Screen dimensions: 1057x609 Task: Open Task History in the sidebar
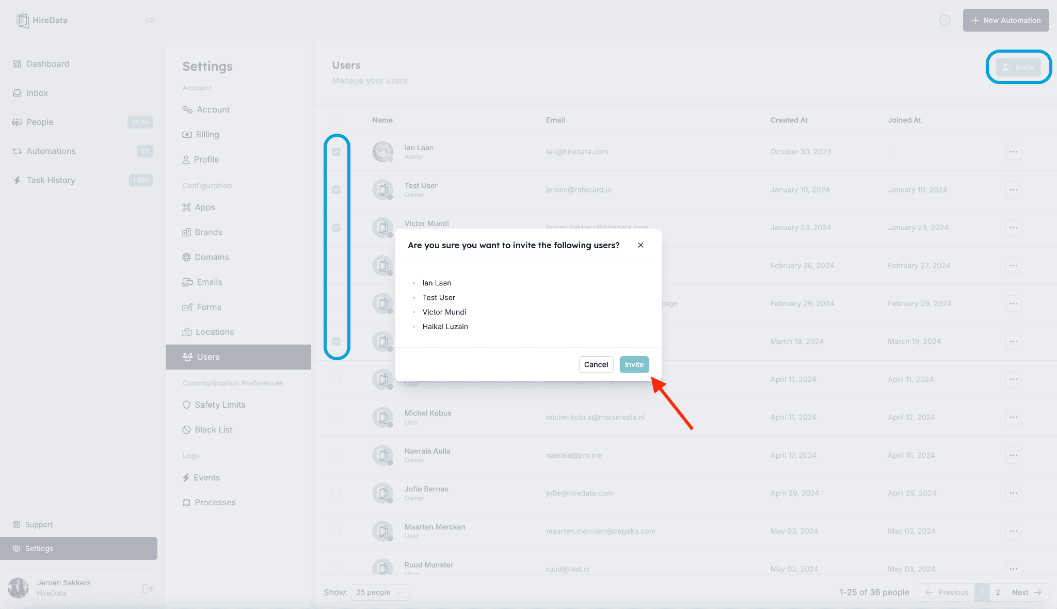click(x=51, y=180)
